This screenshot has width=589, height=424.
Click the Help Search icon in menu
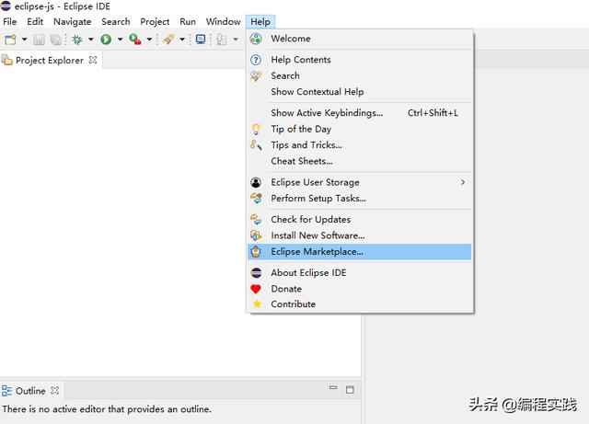point(256,75)
